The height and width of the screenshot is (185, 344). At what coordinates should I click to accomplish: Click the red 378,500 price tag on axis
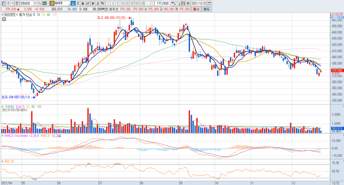(337, 70)
